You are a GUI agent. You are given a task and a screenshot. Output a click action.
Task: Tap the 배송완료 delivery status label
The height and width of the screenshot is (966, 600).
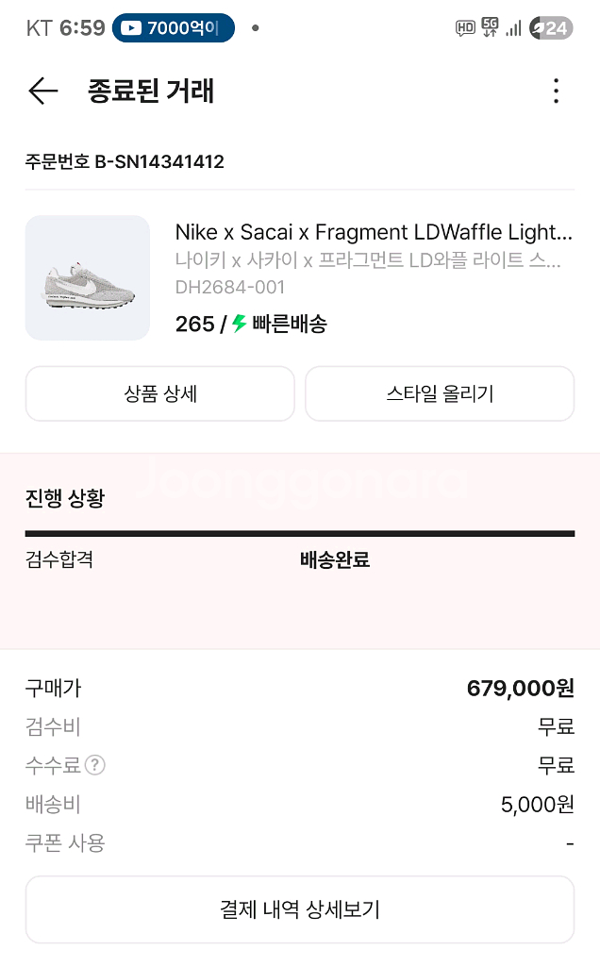point(334,559)
